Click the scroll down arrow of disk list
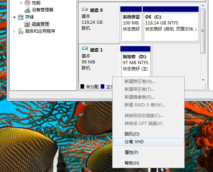Viewport: 213px width, 172px height. tap(203, 80)
